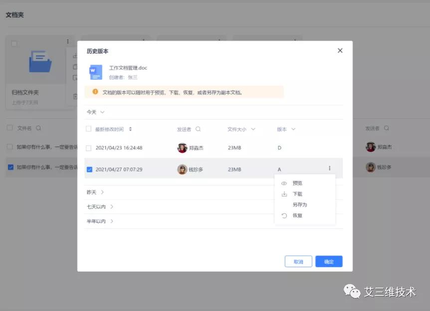
Task: Click the 确定 confirm button
Action: coord(329,261)
